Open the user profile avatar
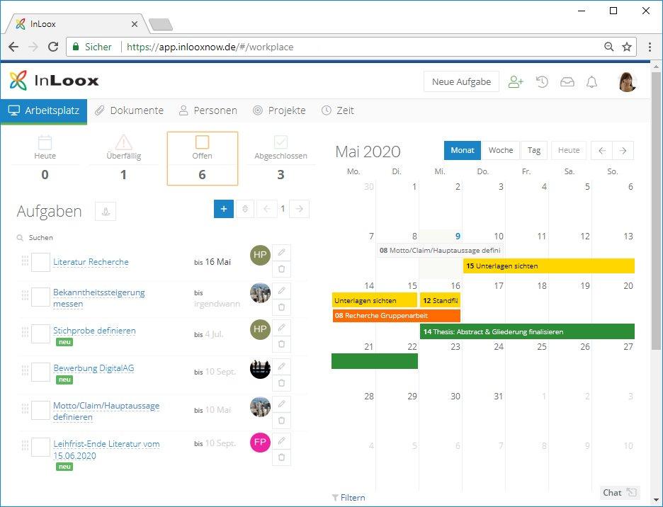This screenshot has width=663, height=507. coord(628,81)
